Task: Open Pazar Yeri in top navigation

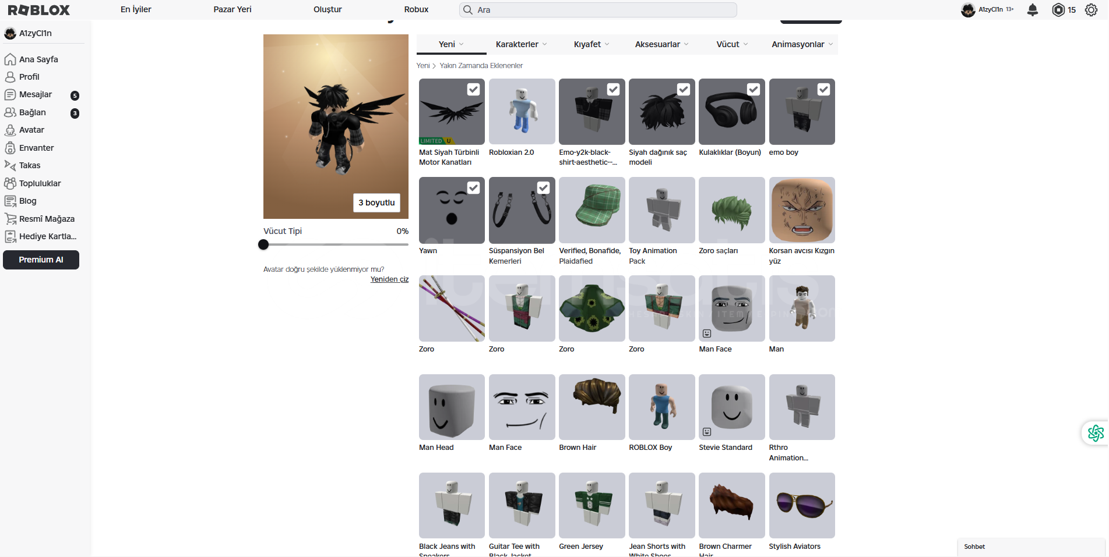Action: click(233, 9)
